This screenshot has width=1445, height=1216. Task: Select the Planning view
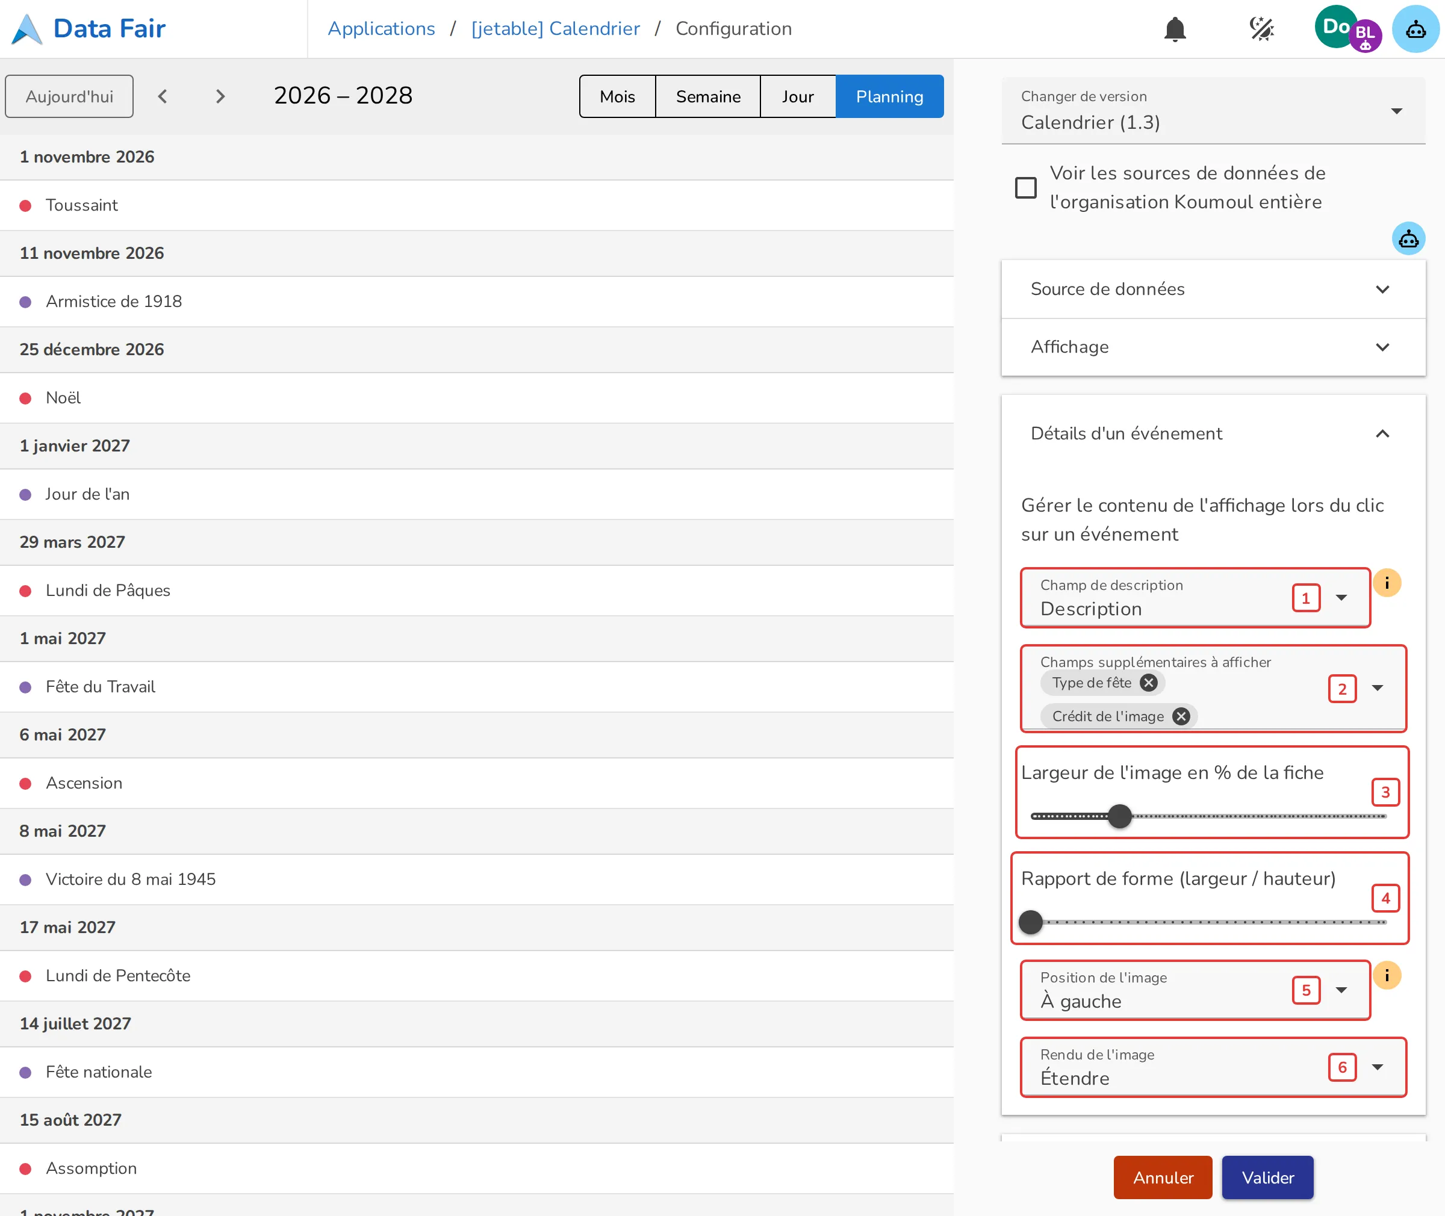click(889, 96)
